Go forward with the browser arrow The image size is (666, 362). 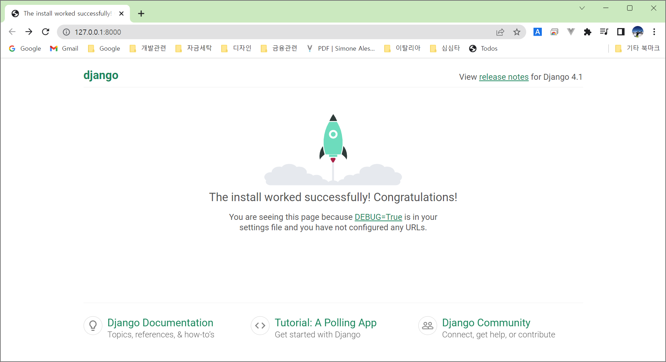click(29, 32)
